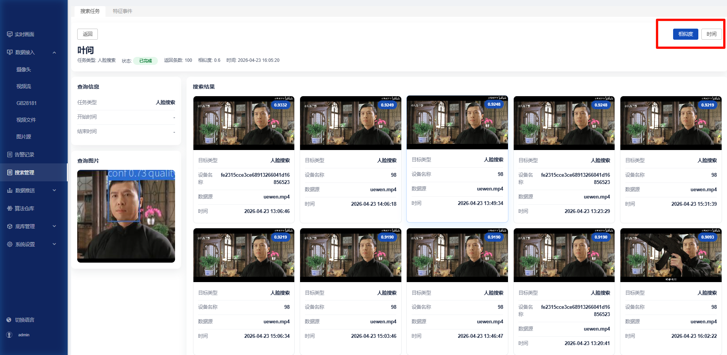Click the 算法仓库 sidebar icon

tap(10, 208)
